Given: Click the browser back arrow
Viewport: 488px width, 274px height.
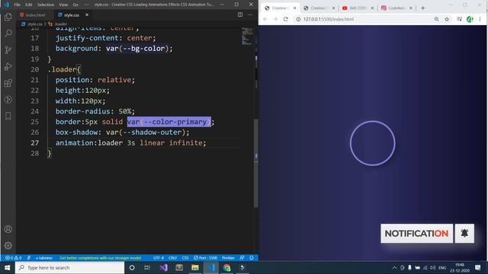Looking at the screenshot, I should (x=265, y=19).
